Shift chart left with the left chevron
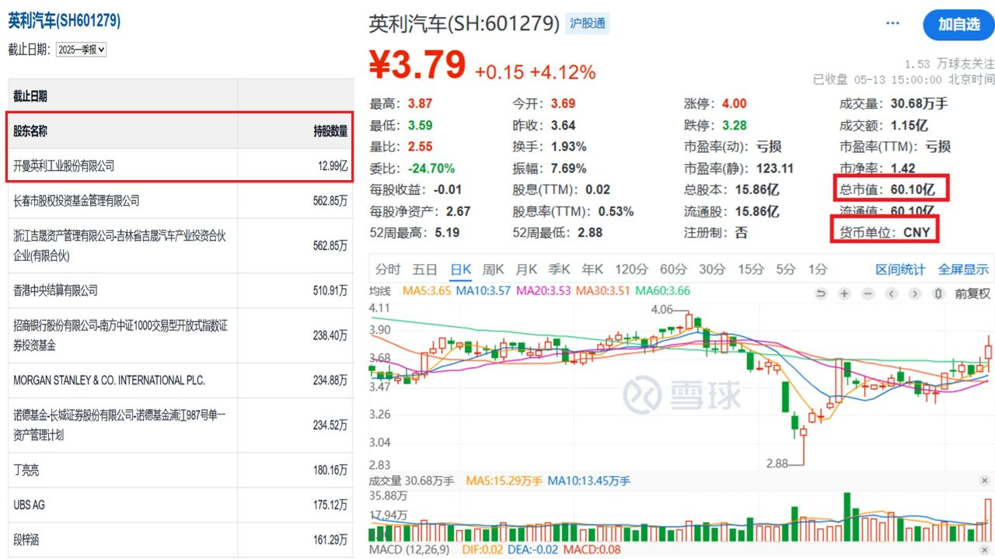The image size is (995, 559). (x=892, y=293)
